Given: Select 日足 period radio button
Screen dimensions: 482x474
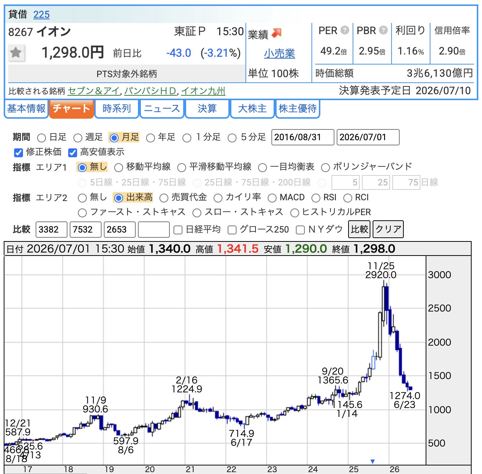Looking at the screenshot, I should coord(42,138).
